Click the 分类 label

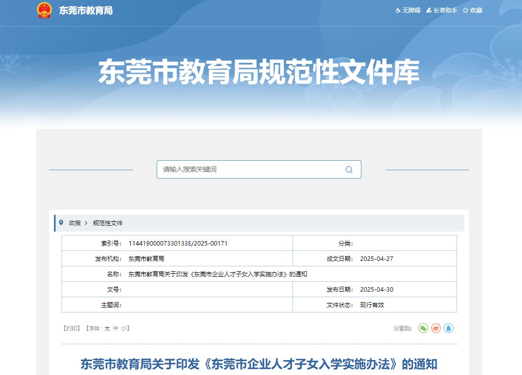click(346, 244)
